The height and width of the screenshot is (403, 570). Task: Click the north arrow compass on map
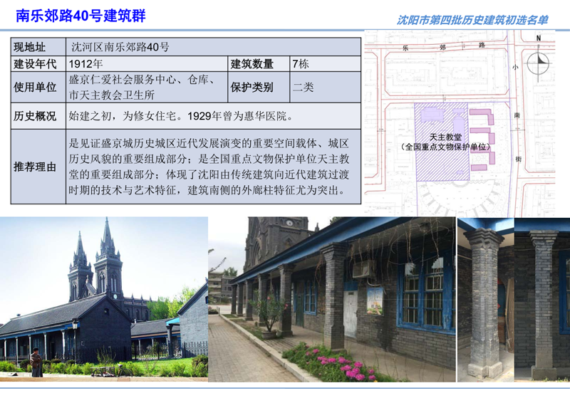tap(540, 61)
